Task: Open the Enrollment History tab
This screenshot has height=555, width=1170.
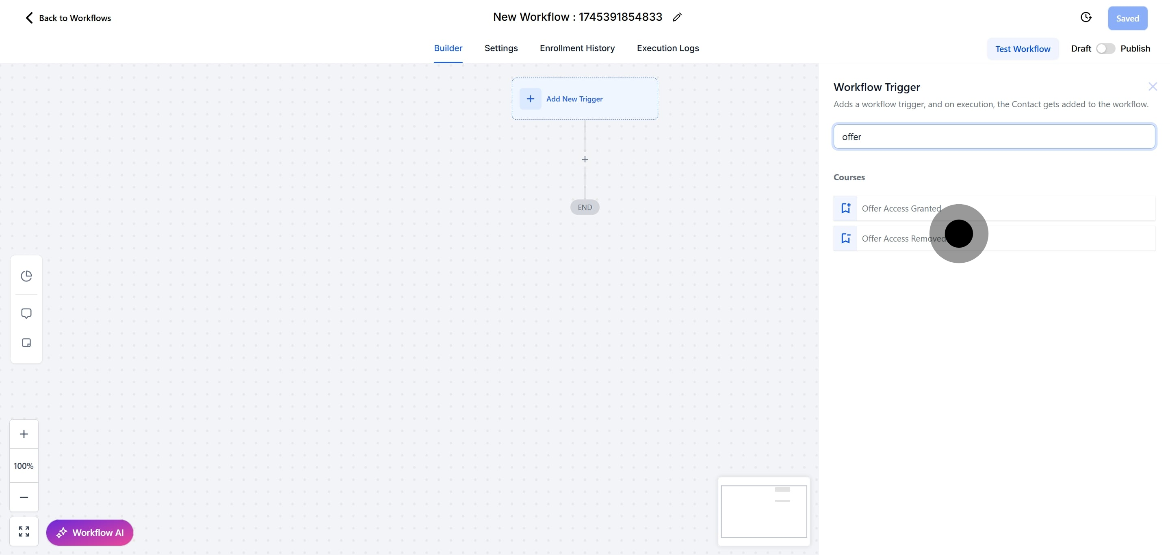Action: pos(577,48)
